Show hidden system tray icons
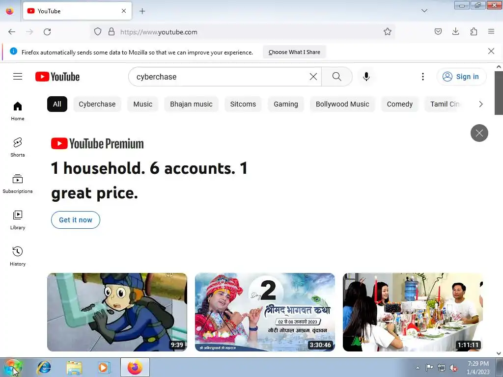The height and width of the screenshot is (377, 503). pyautogui.click(x=418, y=368)
